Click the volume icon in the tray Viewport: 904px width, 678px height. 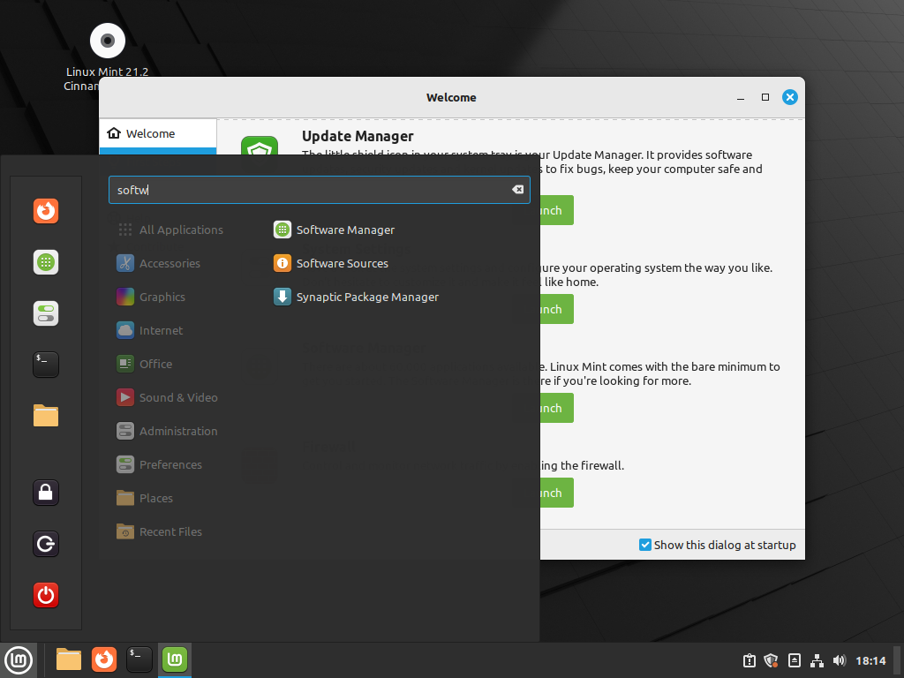tap(840, 659)
